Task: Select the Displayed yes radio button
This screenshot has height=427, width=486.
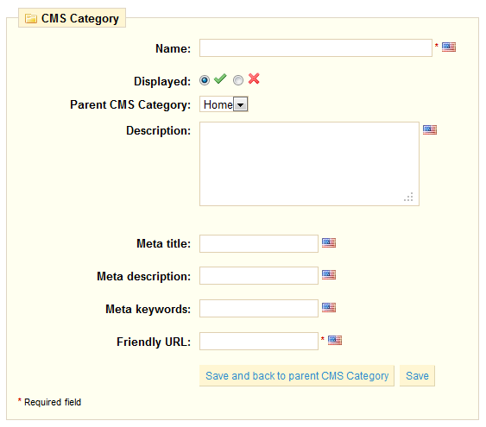Action: [205, 80]
